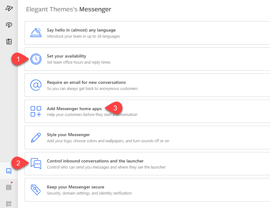Select the highlighted Messenger icon in the sidebar
The image size is (270, 208).
(x=9, y=171)
